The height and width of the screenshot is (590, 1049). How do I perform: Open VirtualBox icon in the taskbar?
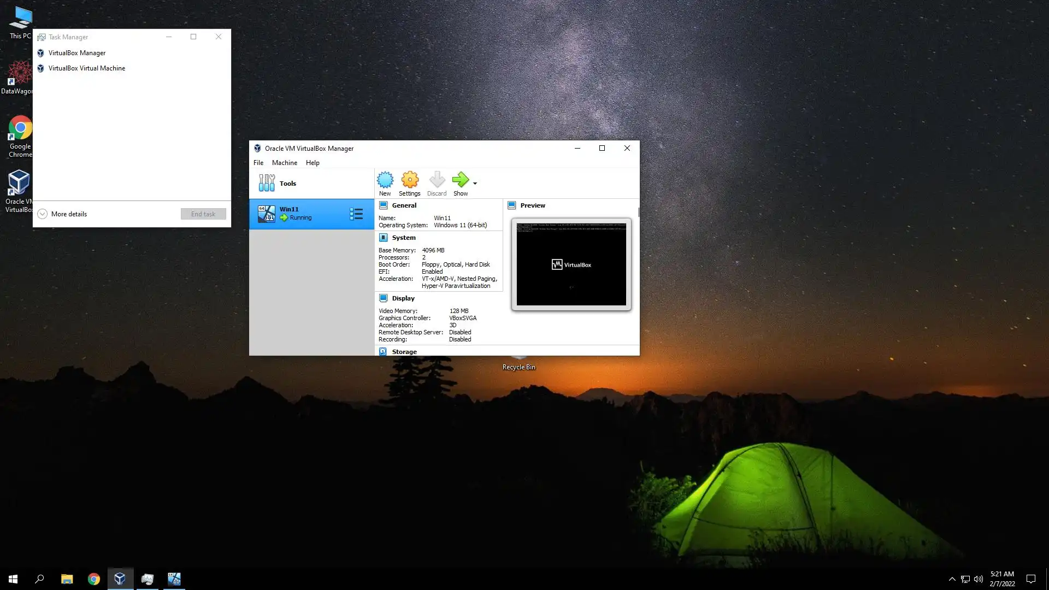120,579
